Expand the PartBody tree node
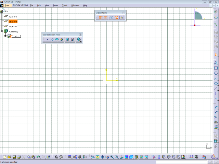The image size is (219, 164). (x=2, y=31)
